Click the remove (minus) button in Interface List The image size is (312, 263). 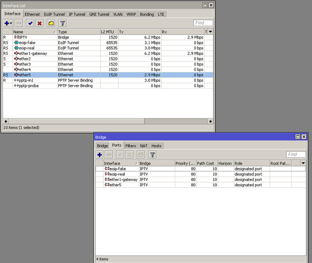19,23
